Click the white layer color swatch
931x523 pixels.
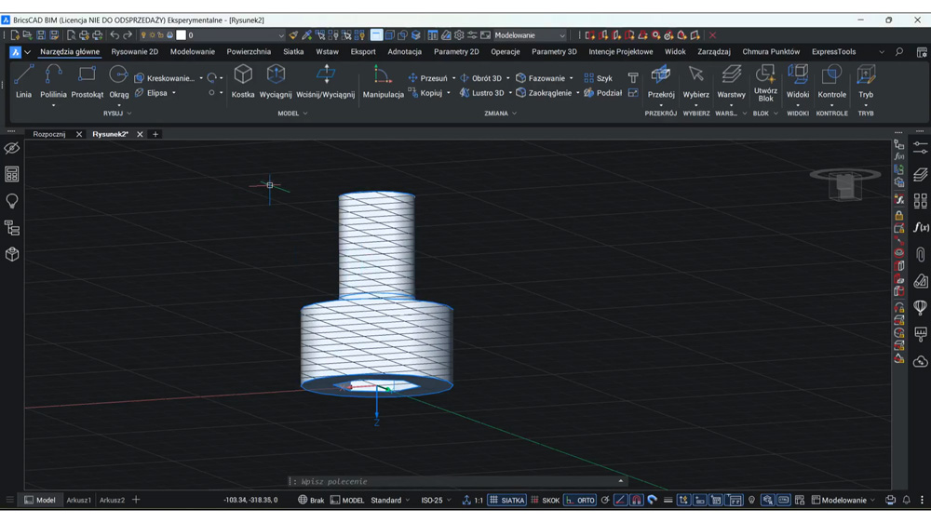[x=182, y=35]
